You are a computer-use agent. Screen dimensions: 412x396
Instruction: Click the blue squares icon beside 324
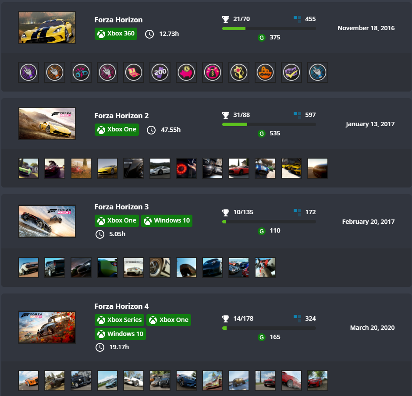[297, 319]
